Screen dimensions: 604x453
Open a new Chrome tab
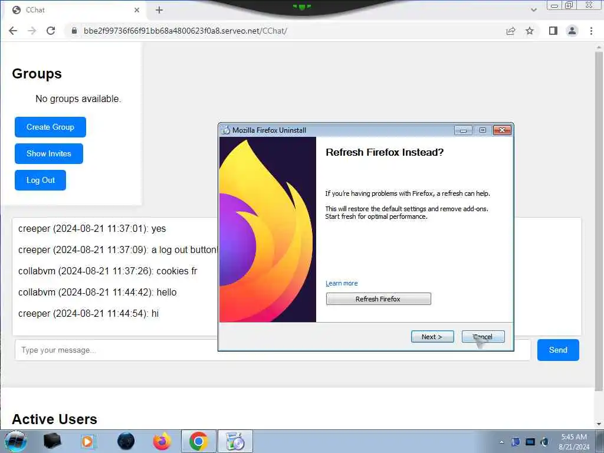pos(159,10)
